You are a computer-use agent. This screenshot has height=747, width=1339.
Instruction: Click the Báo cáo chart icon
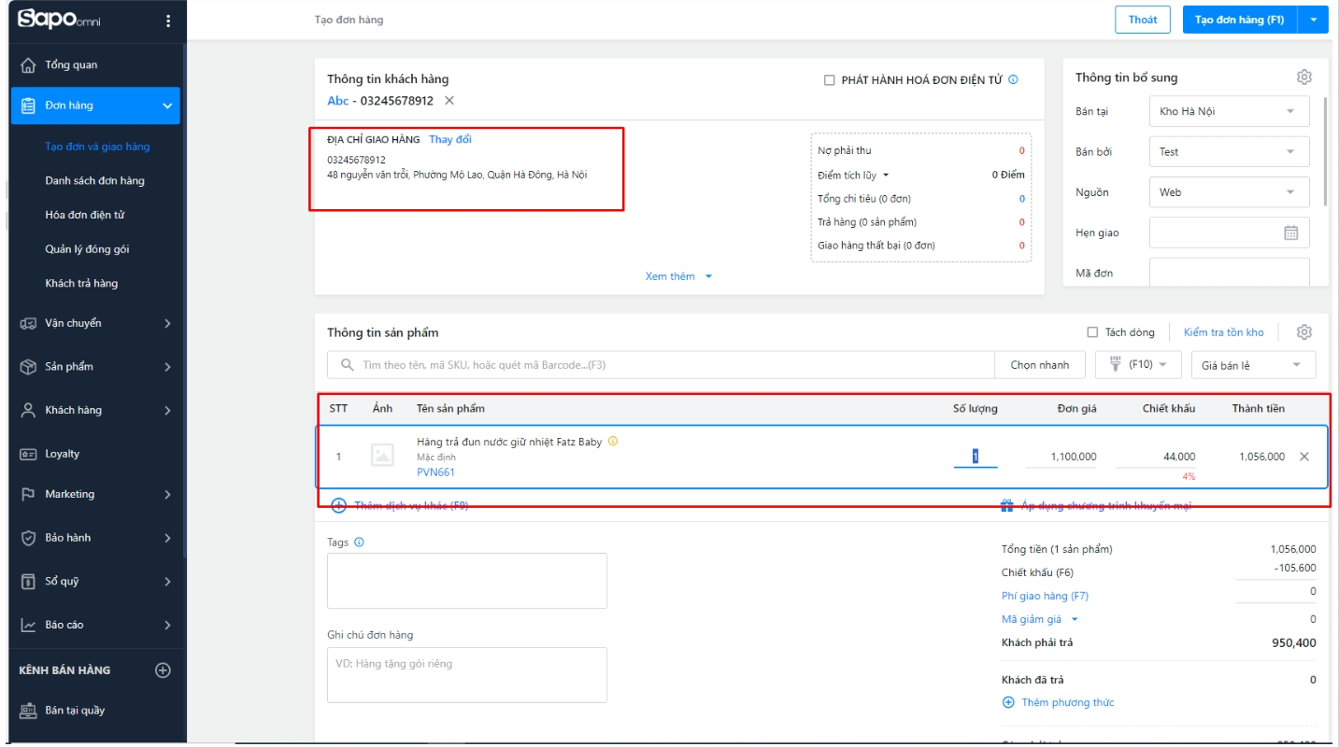[28, 625]
